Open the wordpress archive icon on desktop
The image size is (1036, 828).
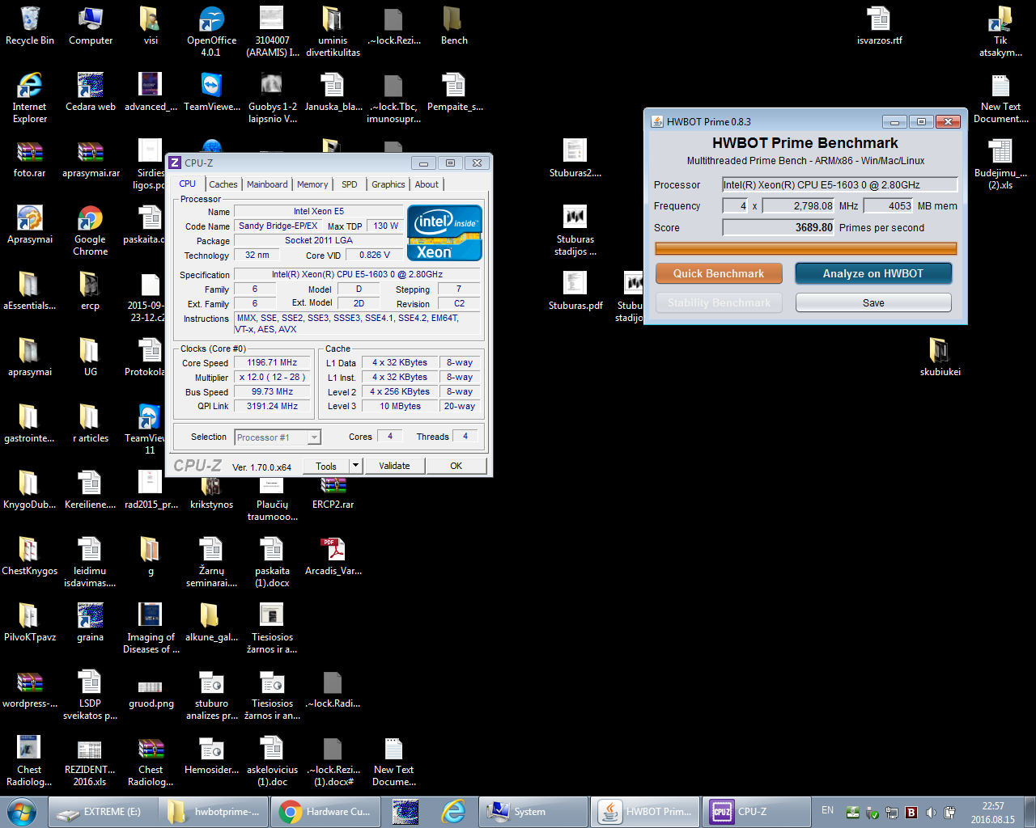tap(30, 689)
